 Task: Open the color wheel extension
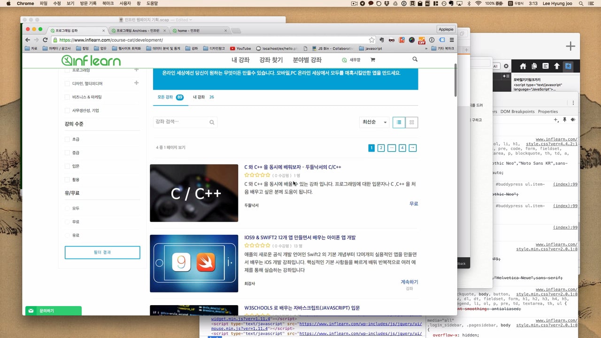(x=412, y=40)
